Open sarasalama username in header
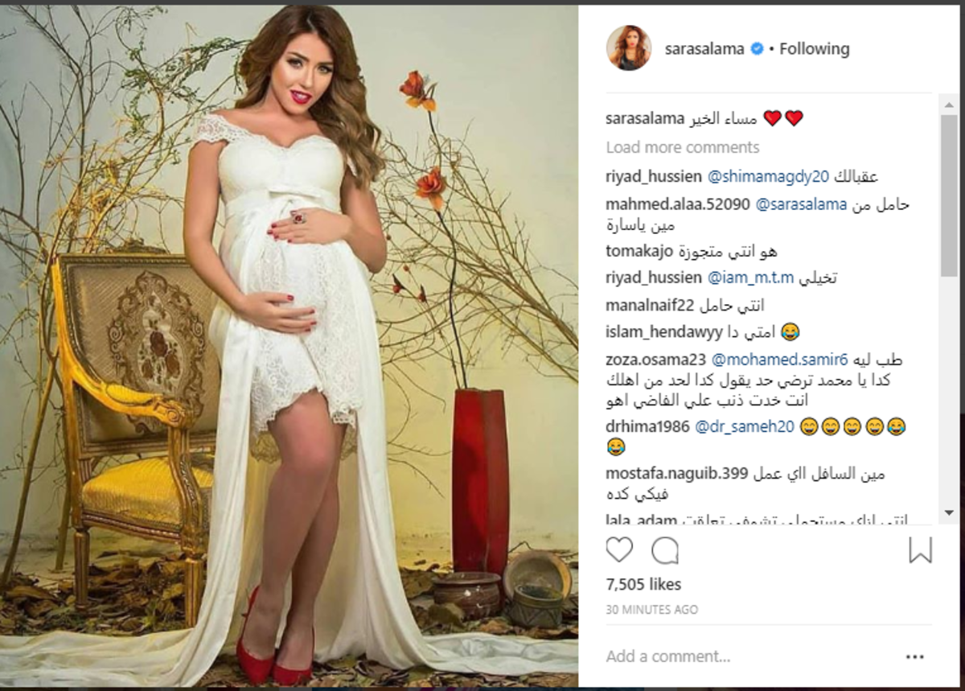The width and height of the screenshot is (965, 691). 705,49
